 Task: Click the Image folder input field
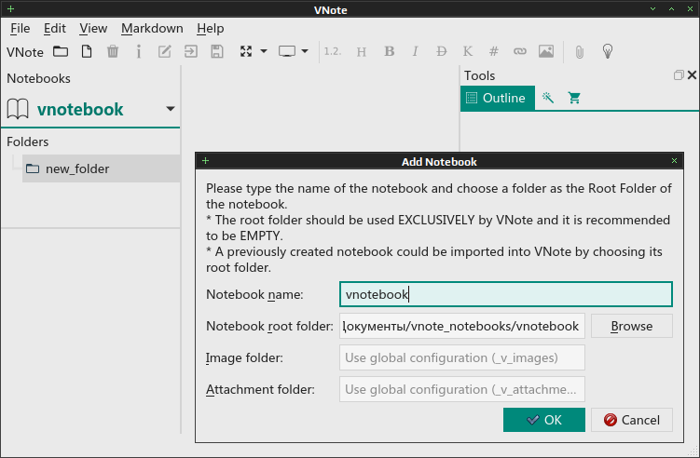462,357
